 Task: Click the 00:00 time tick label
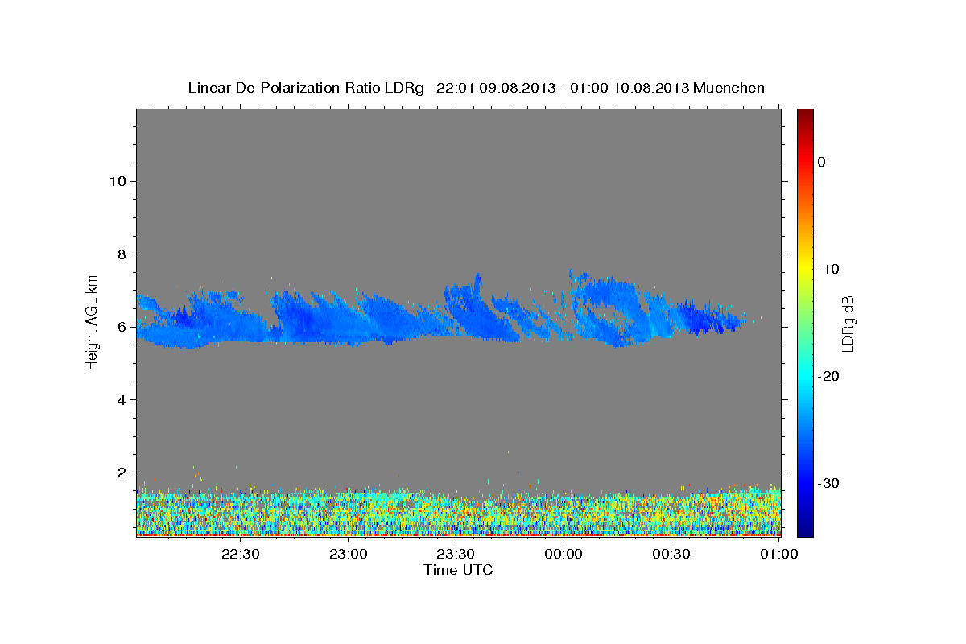pyautogui.click(x=563, y=555)
